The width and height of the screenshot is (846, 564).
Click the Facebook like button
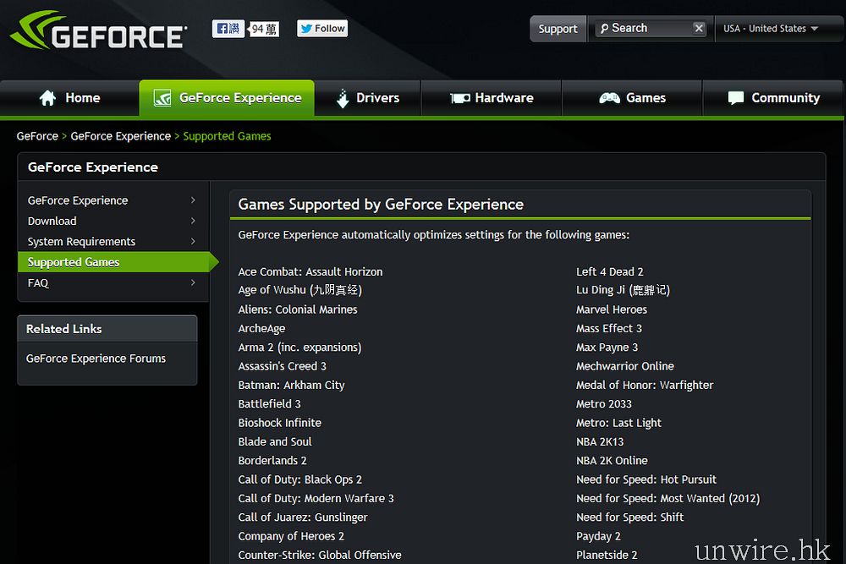(x=228, y=29)
